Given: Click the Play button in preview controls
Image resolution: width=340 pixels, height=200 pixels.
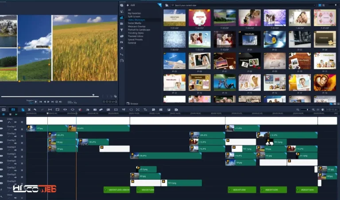Looking at the screenshot, I should tap(36, 102).
